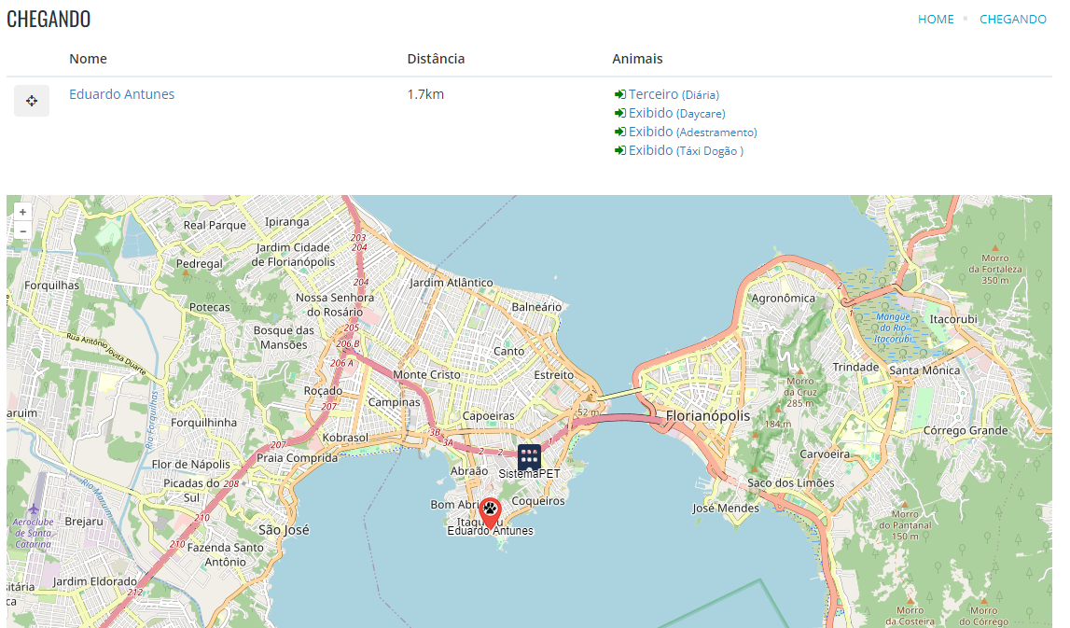Click the map zoom in plus button
1070x628 pixels.
click(22, 212)
